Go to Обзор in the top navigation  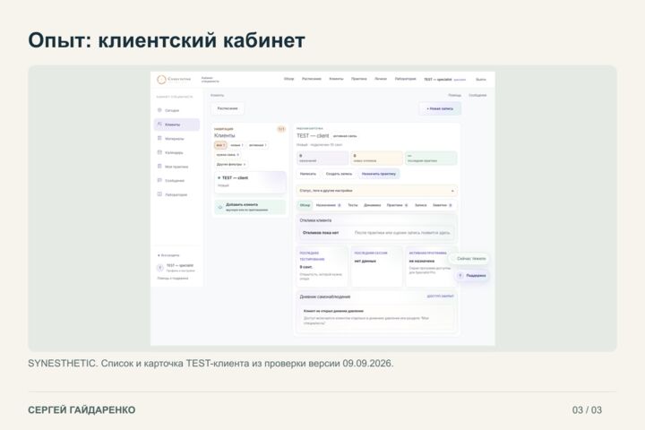point(288,79)
